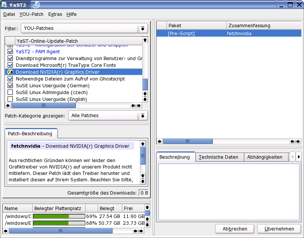
Task: Click the Abbrechen button
Action: point(234,229)
